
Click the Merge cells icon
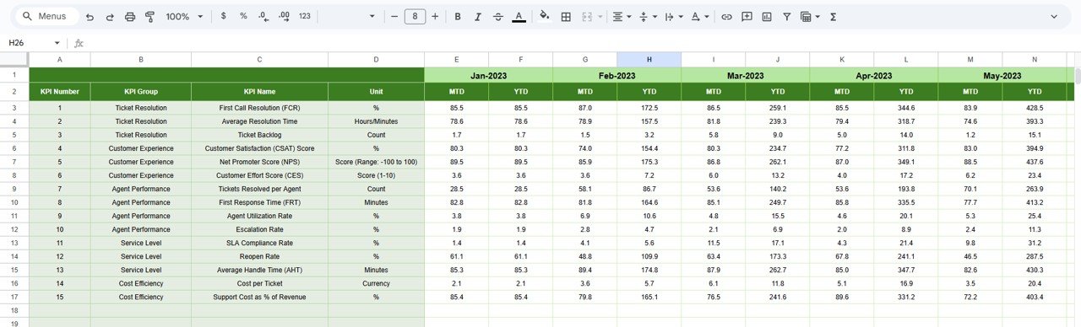(587, 16)
